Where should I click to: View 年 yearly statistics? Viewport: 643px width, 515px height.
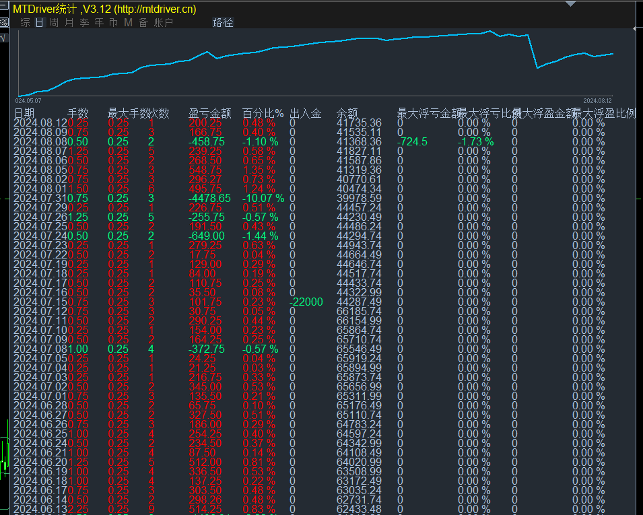98,22
